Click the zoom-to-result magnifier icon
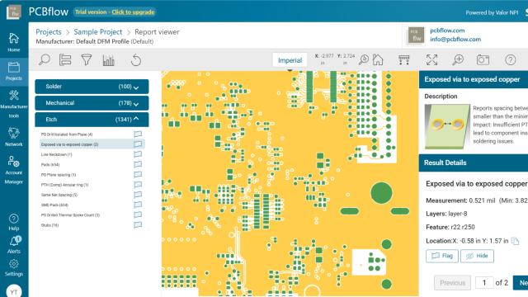The image size is (528, 297). click(x=364, y=60)
